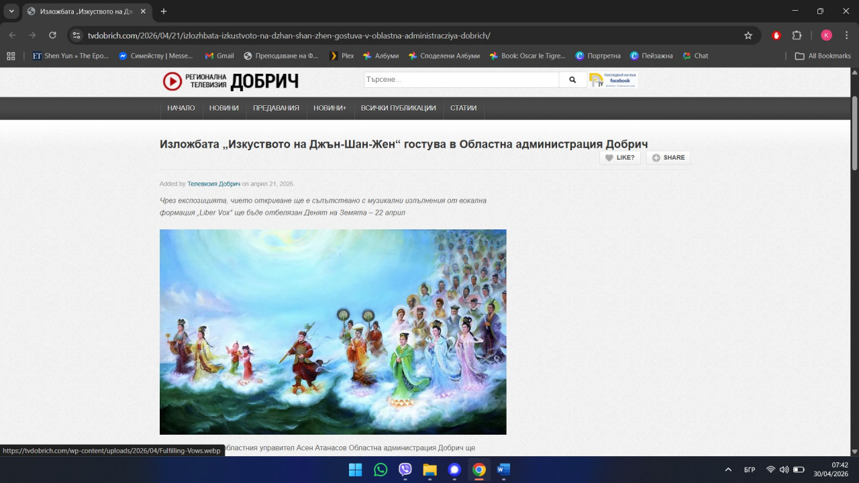Open the СТАТИИ menu item

pos(463,108)
